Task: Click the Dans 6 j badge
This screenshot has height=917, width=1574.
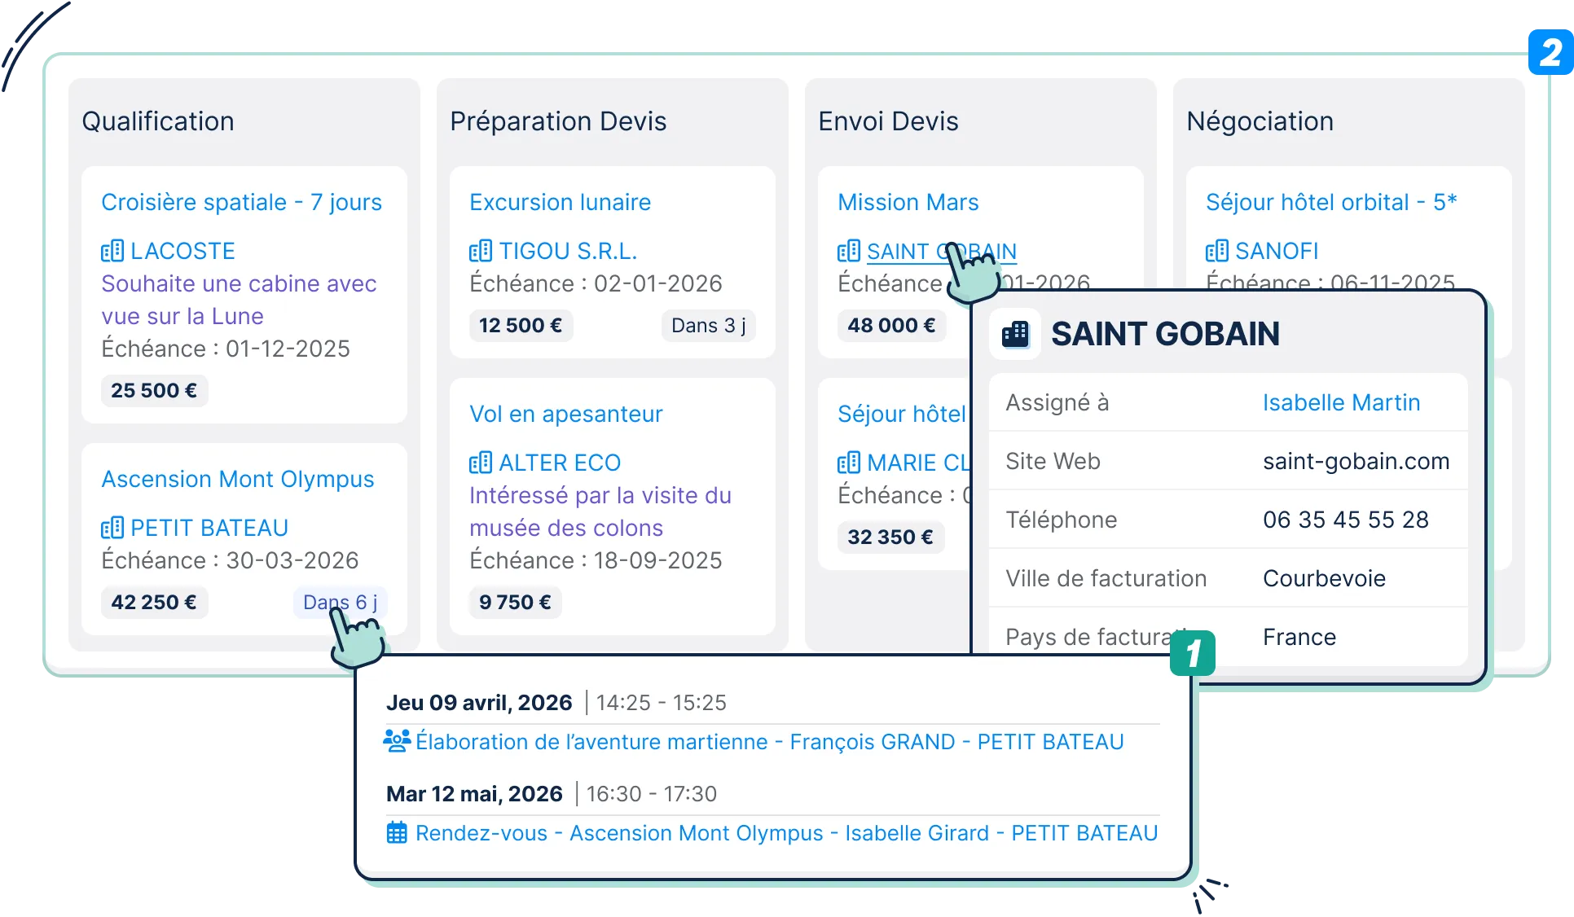Action: coord(340,602)
